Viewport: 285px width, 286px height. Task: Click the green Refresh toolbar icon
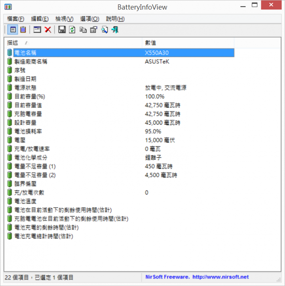72,30
